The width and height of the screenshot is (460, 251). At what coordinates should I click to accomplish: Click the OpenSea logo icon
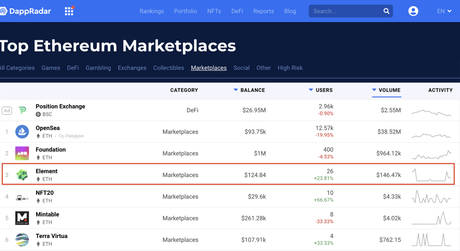[22, 132]
